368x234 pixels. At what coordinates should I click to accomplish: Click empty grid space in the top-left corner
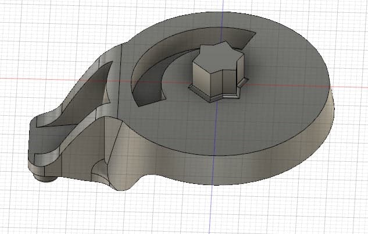tap(23, 17)
